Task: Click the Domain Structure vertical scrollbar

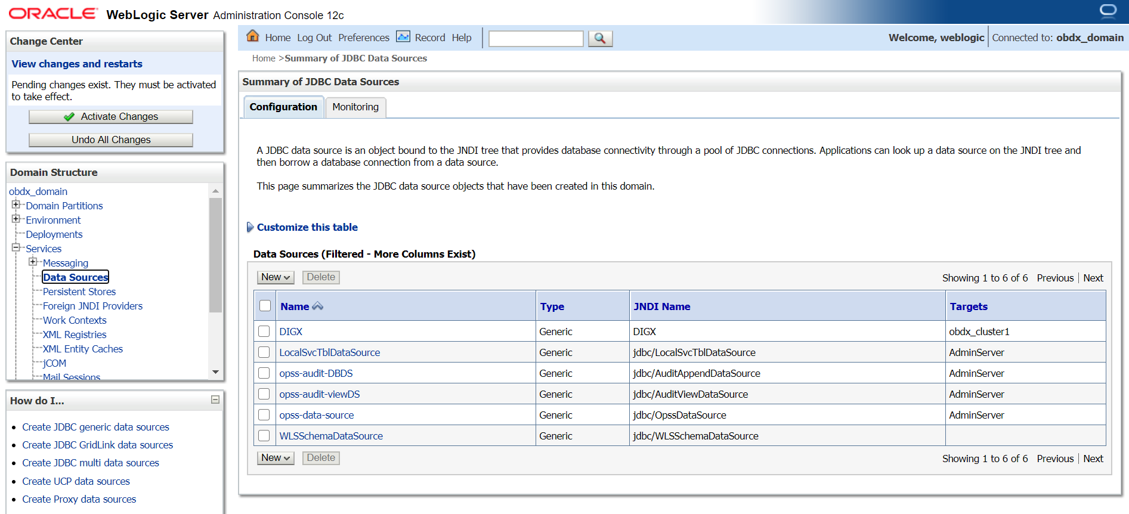Action: [215, 256]
